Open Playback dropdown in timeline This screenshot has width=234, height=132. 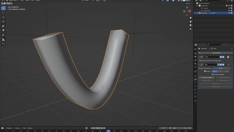[x=10, y=128]
